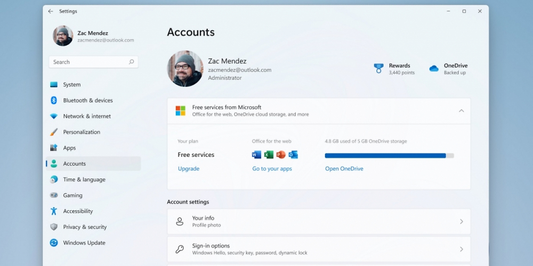Image resolution: width=533 pixels, height=266 pixels.
Task: Click the System monitor icon in sidebar
Action: click(x=54, y=85)
